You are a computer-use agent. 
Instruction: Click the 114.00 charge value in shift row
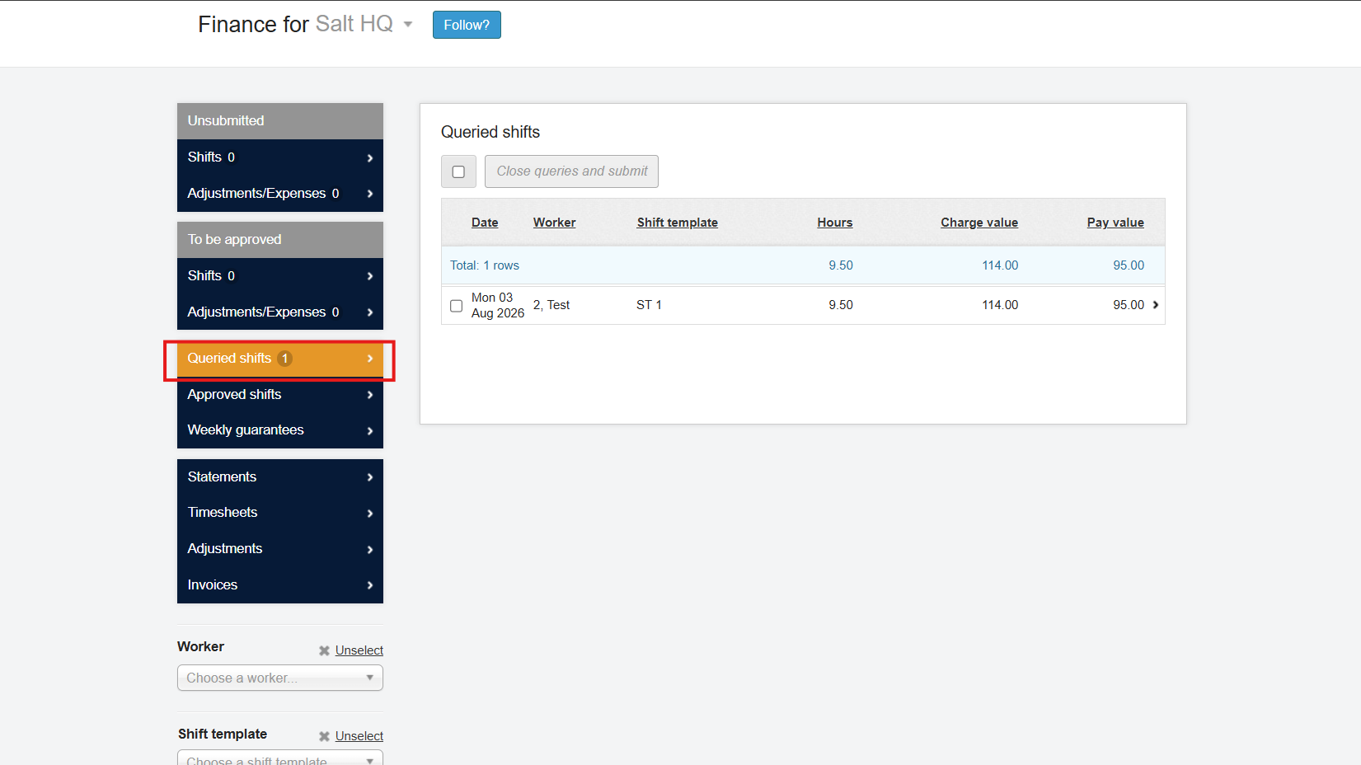(1000, 305)
